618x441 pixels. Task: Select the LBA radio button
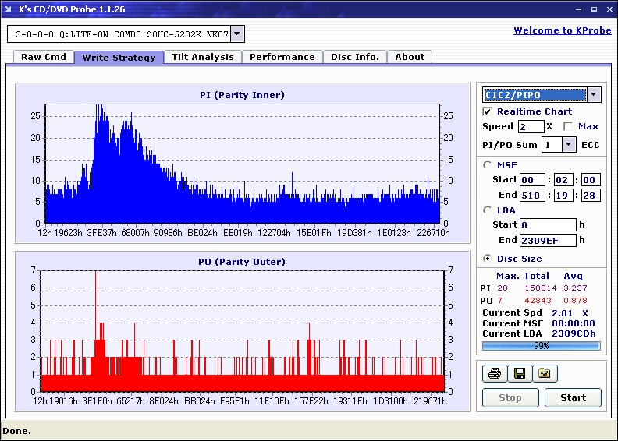(488, 210)
